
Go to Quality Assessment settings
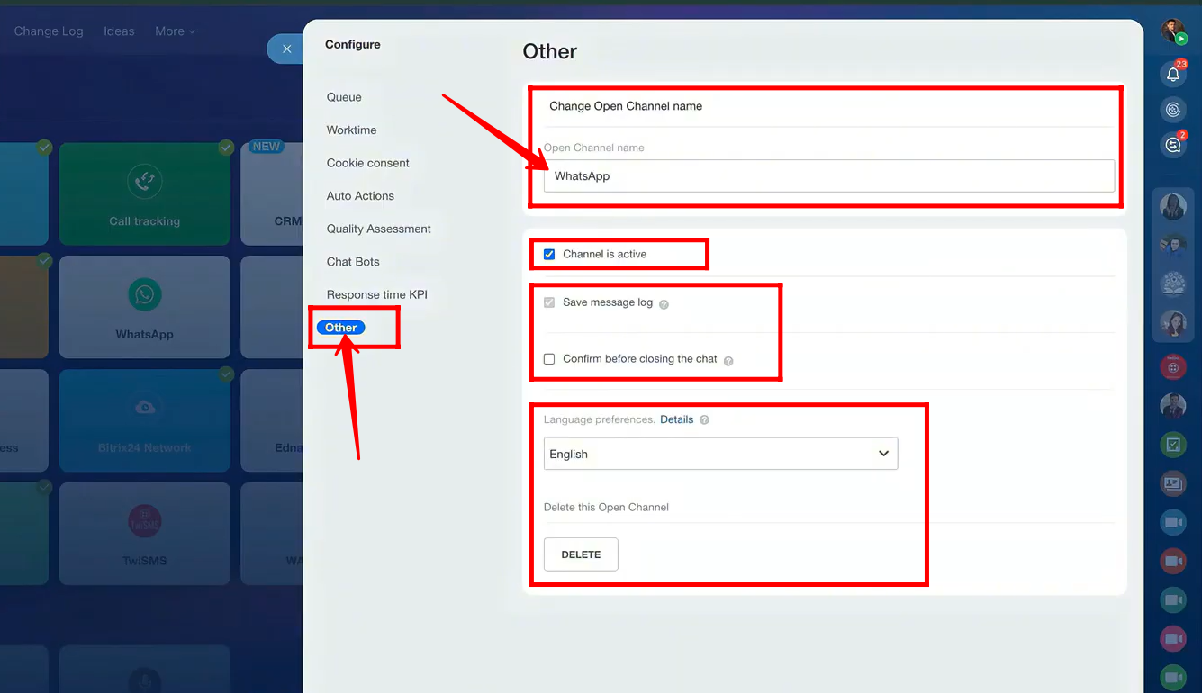[378, 229]
